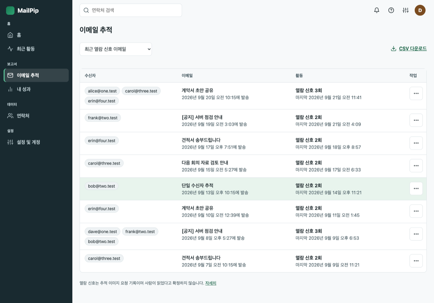Open actions menu for Sept 7 견적서 송부드립니다 row
Image resolution: width=434 pixels, height=303 pixels.
click(416, 261)
